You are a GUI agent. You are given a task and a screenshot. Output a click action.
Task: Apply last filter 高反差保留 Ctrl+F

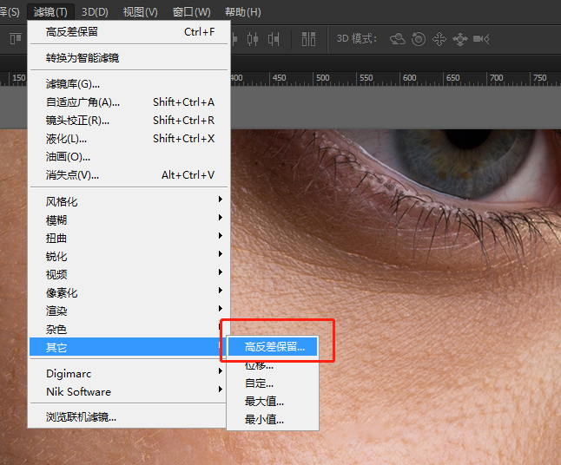[x=129, y=32]
